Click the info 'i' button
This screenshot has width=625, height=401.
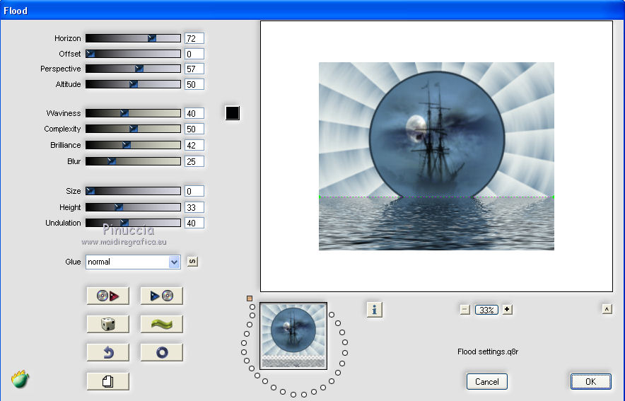pyautogui.click(x=374, y=309)
